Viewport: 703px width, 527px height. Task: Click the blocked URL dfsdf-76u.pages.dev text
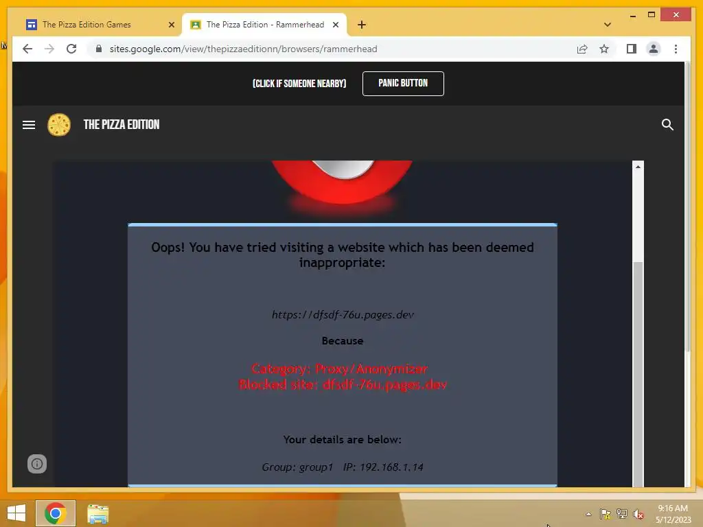click(x=343, y=314)
